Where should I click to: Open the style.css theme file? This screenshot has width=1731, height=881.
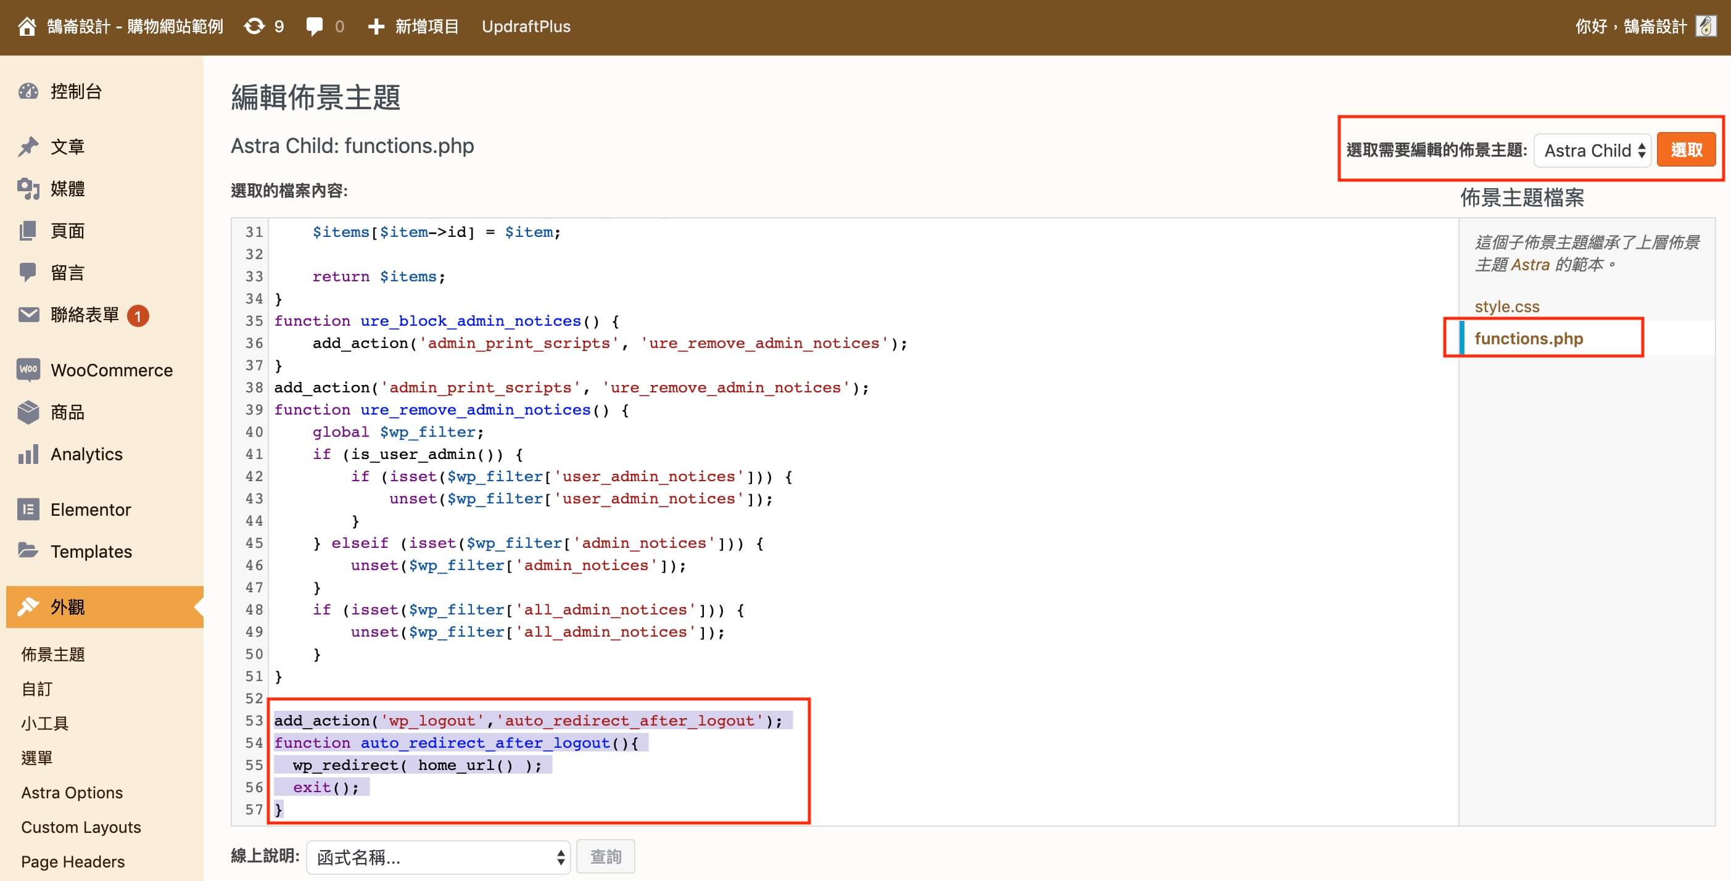1506,307
